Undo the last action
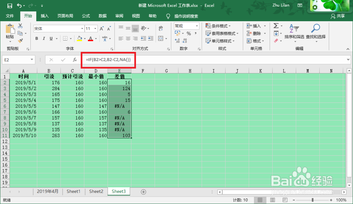This screenshot has height=204, width=353. (19, 6)
